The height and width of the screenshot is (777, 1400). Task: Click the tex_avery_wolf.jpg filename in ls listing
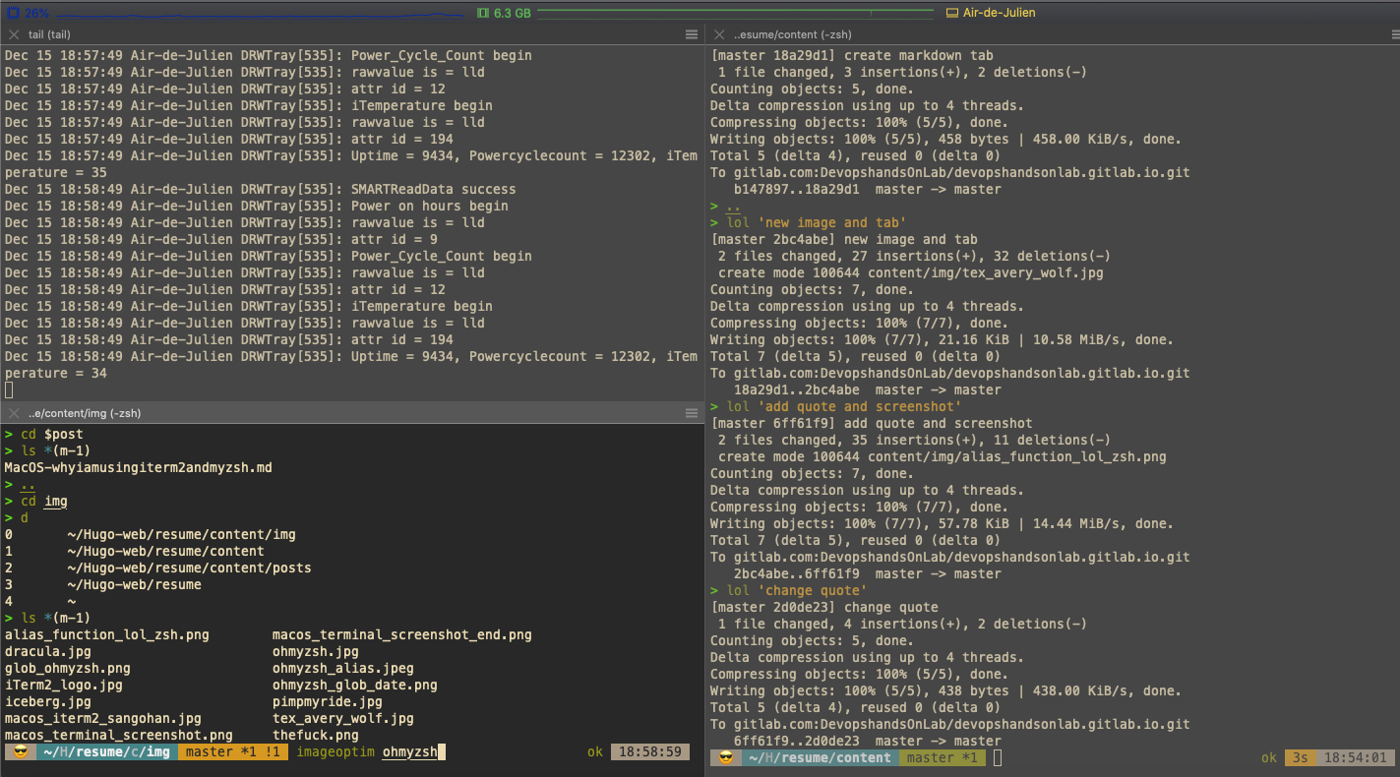(342, 719)
